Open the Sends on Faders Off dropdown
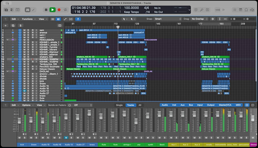Viewport: 258px width, 148px height. 83,105
